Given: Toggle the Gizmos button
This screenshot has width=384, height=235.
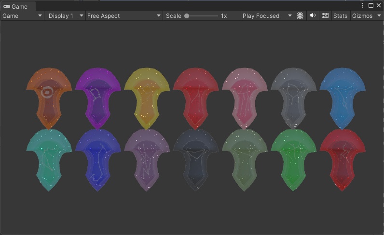Looking at the screenshot, I should point(362,16).
